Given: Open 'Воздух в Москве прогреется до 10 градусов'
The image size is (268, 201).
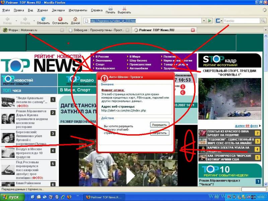Looking at the screenshot, I should 29,153.
